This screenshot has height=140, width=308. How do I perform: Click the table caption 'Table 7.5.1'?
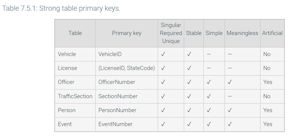click(x=61, y=8)
